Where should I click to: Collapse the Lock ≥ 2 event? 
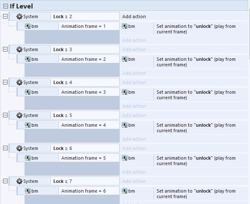(5, 16)
